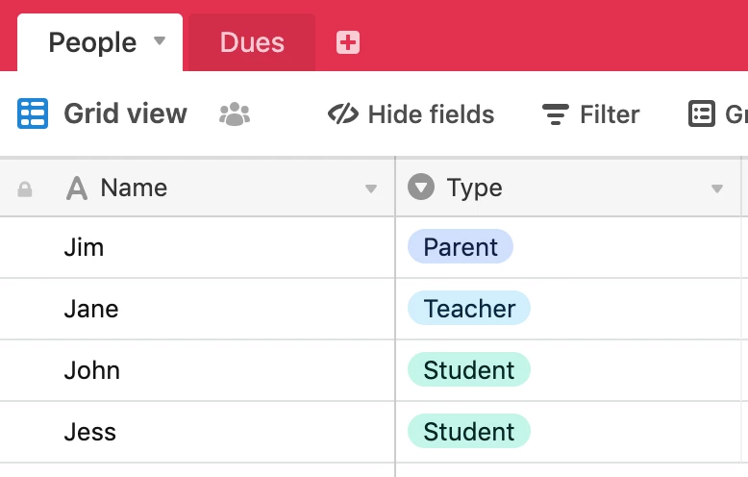
Task: Click the Group list icon in toolbar
Action: 702,113
